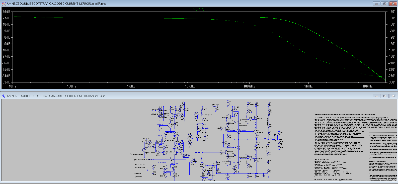The height and width of the screenshot is (184, 398).
Task: Click the 36dB magnitude axis label
Action: (7, 12)
